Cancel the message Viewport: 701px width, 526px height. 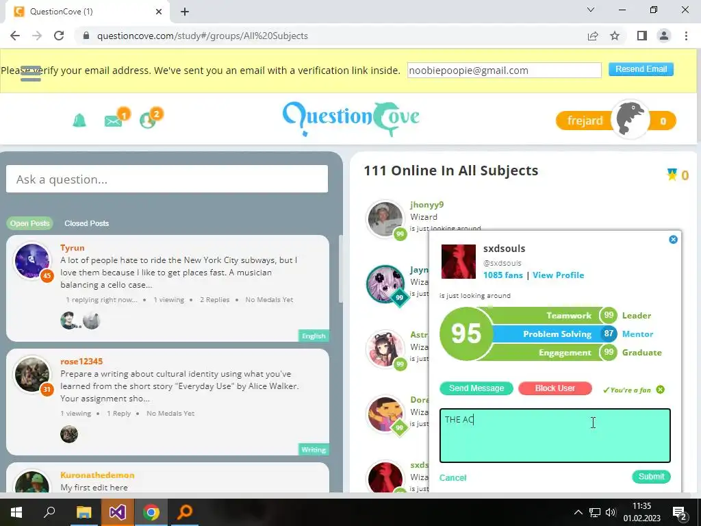453,477
